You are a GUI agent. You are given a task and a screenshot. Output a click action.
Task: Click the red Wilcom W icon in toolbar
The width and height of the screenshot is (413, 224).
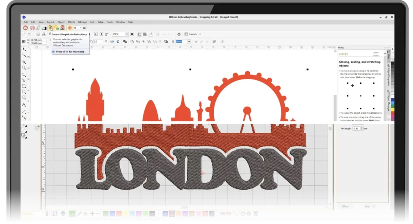point(25,28)
